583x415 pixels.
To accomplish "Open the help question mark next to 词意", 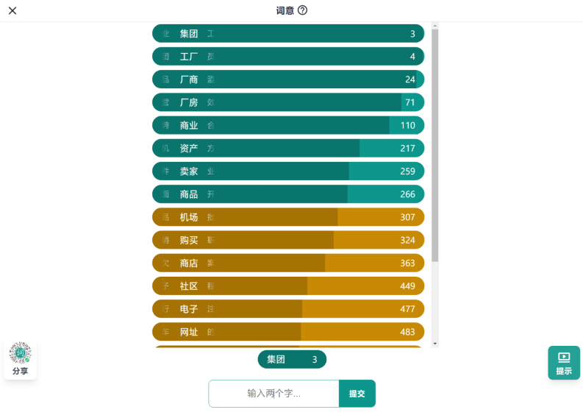I will (x=303, y=10).
